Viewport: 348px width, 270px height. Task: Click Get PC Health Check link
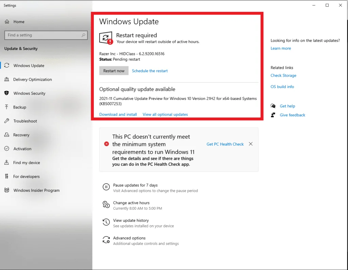(x=225, y=144)
